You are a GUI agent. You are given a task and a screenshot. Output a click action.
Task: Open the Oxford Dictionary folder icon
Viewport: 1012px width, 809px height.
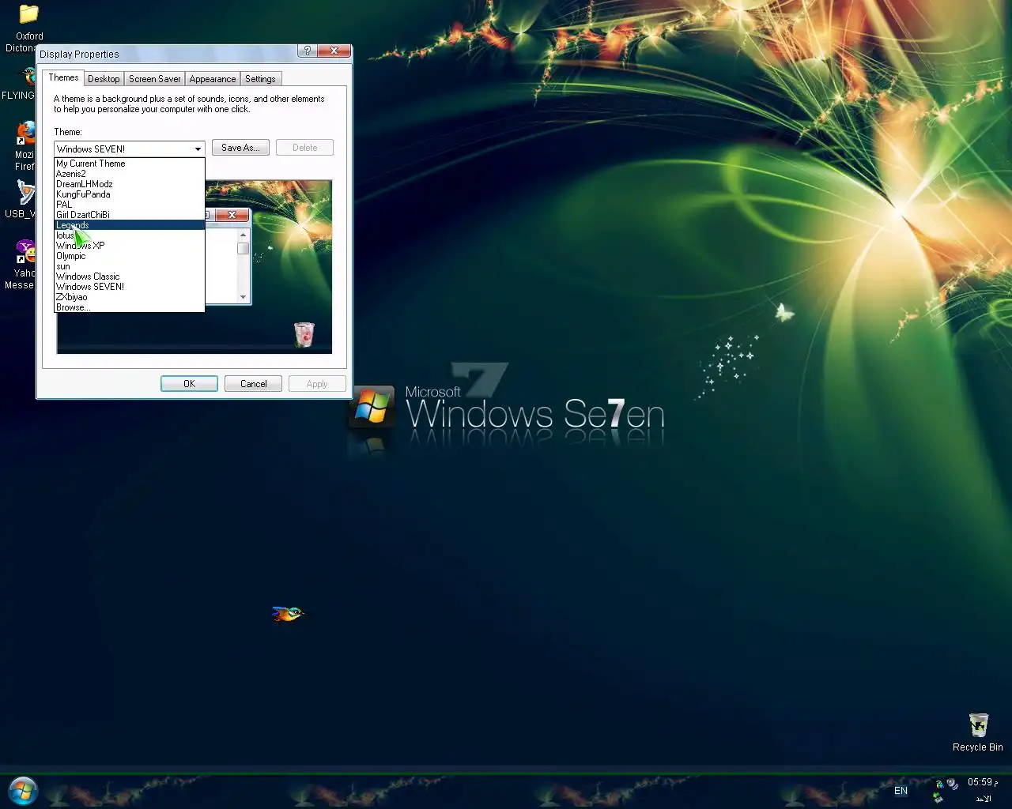[29, 14]
